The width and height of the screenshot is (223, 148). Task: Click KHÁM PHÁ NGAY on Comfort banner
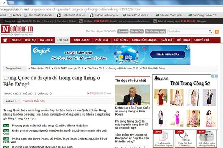coord(168,55)
